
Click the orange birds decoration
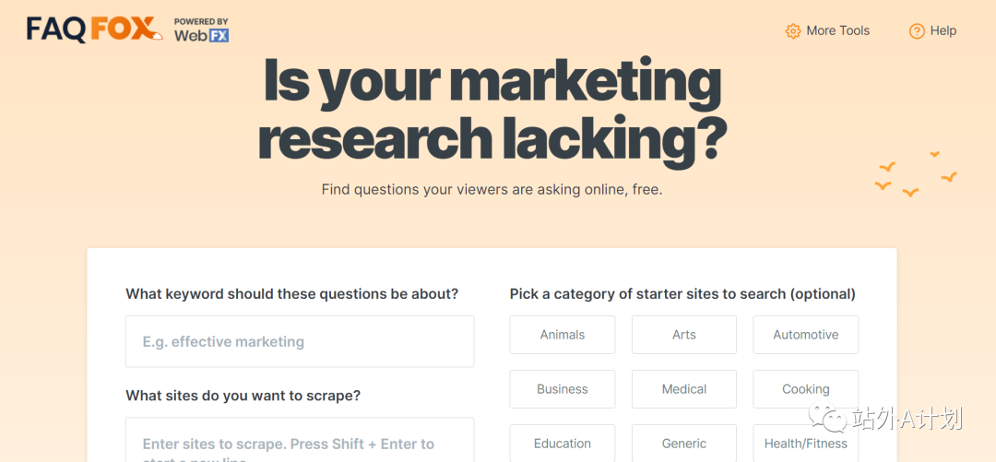point(915,175)
